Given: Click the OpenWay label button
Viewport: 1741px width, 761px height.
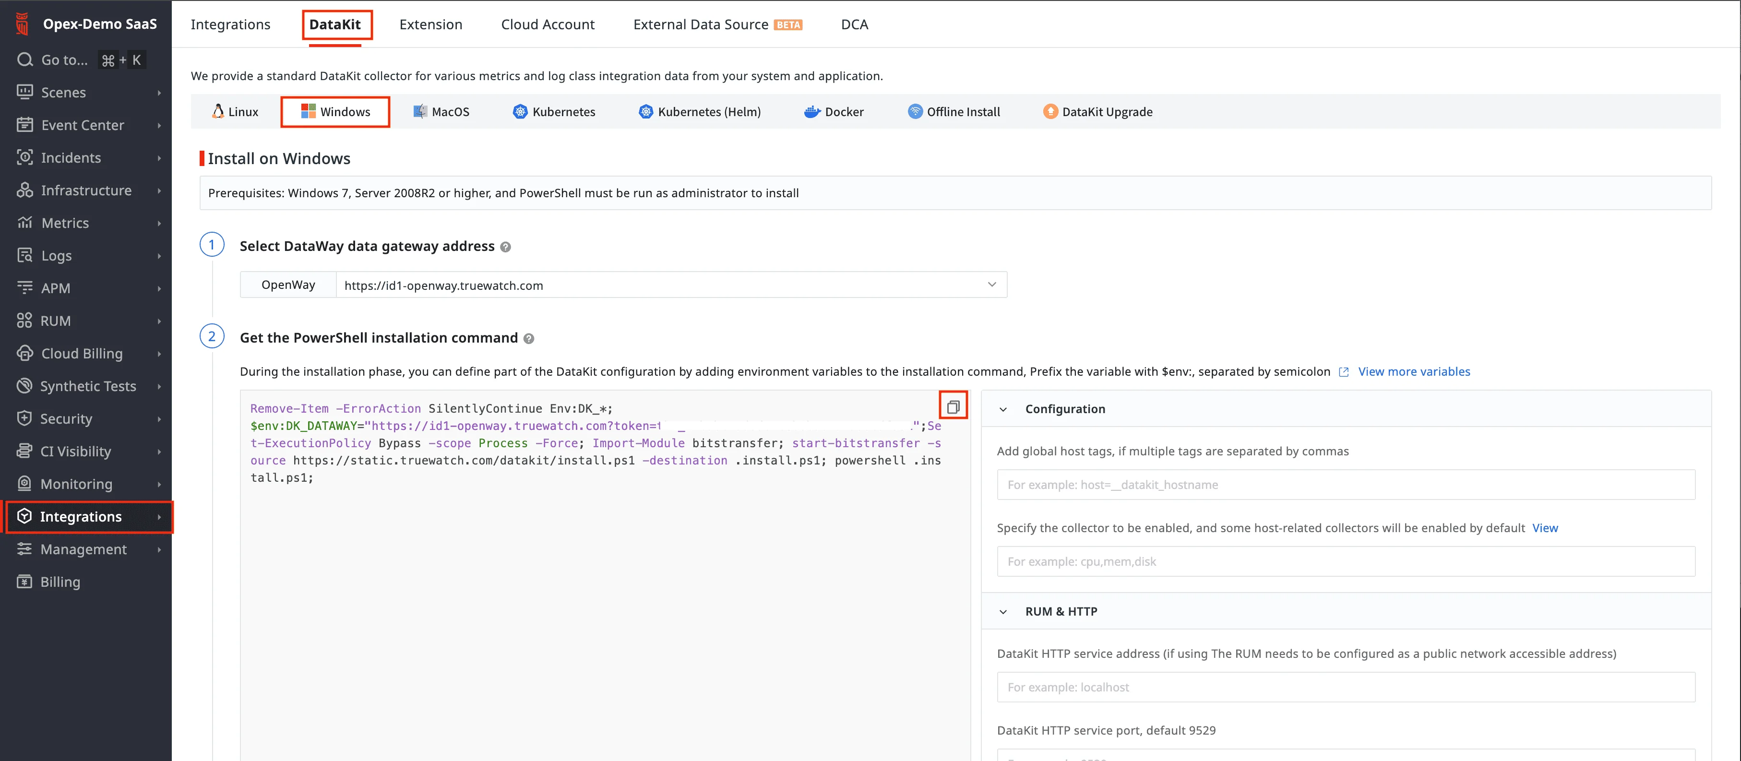Looking at the screenshot, I should 288,285.
